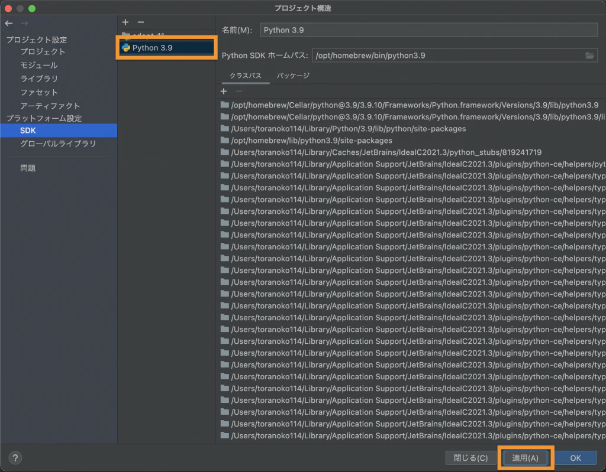Open 問題 section
Viewport: 606px width, 472px height.
pyautogui.click(x=28, y=168)
